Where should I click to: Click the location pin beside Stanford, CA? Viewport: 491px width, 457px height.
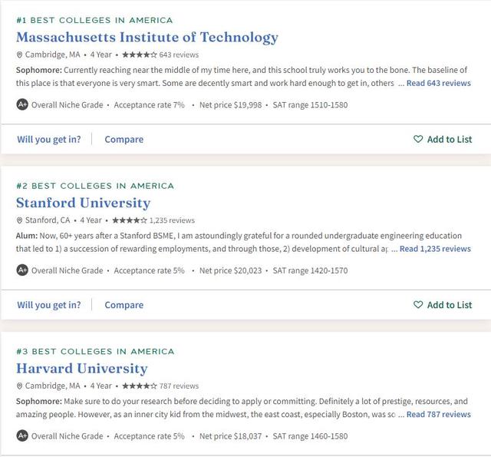[20, 220]
